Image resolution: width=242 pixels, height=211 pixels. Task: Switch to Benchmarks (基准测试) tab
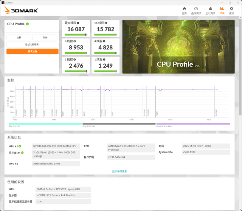(x=196, y=11)
